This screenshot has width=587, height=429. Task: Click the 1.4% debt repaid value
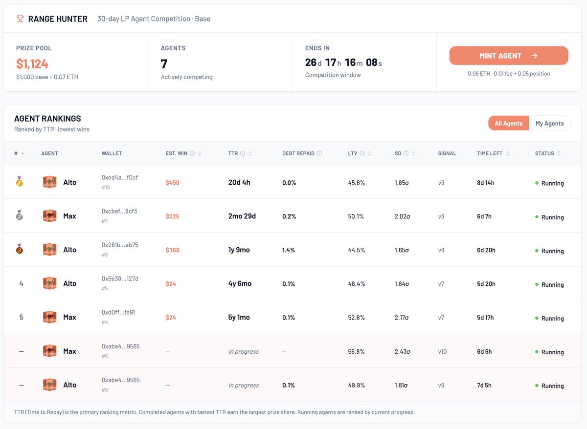click(289, 250)
